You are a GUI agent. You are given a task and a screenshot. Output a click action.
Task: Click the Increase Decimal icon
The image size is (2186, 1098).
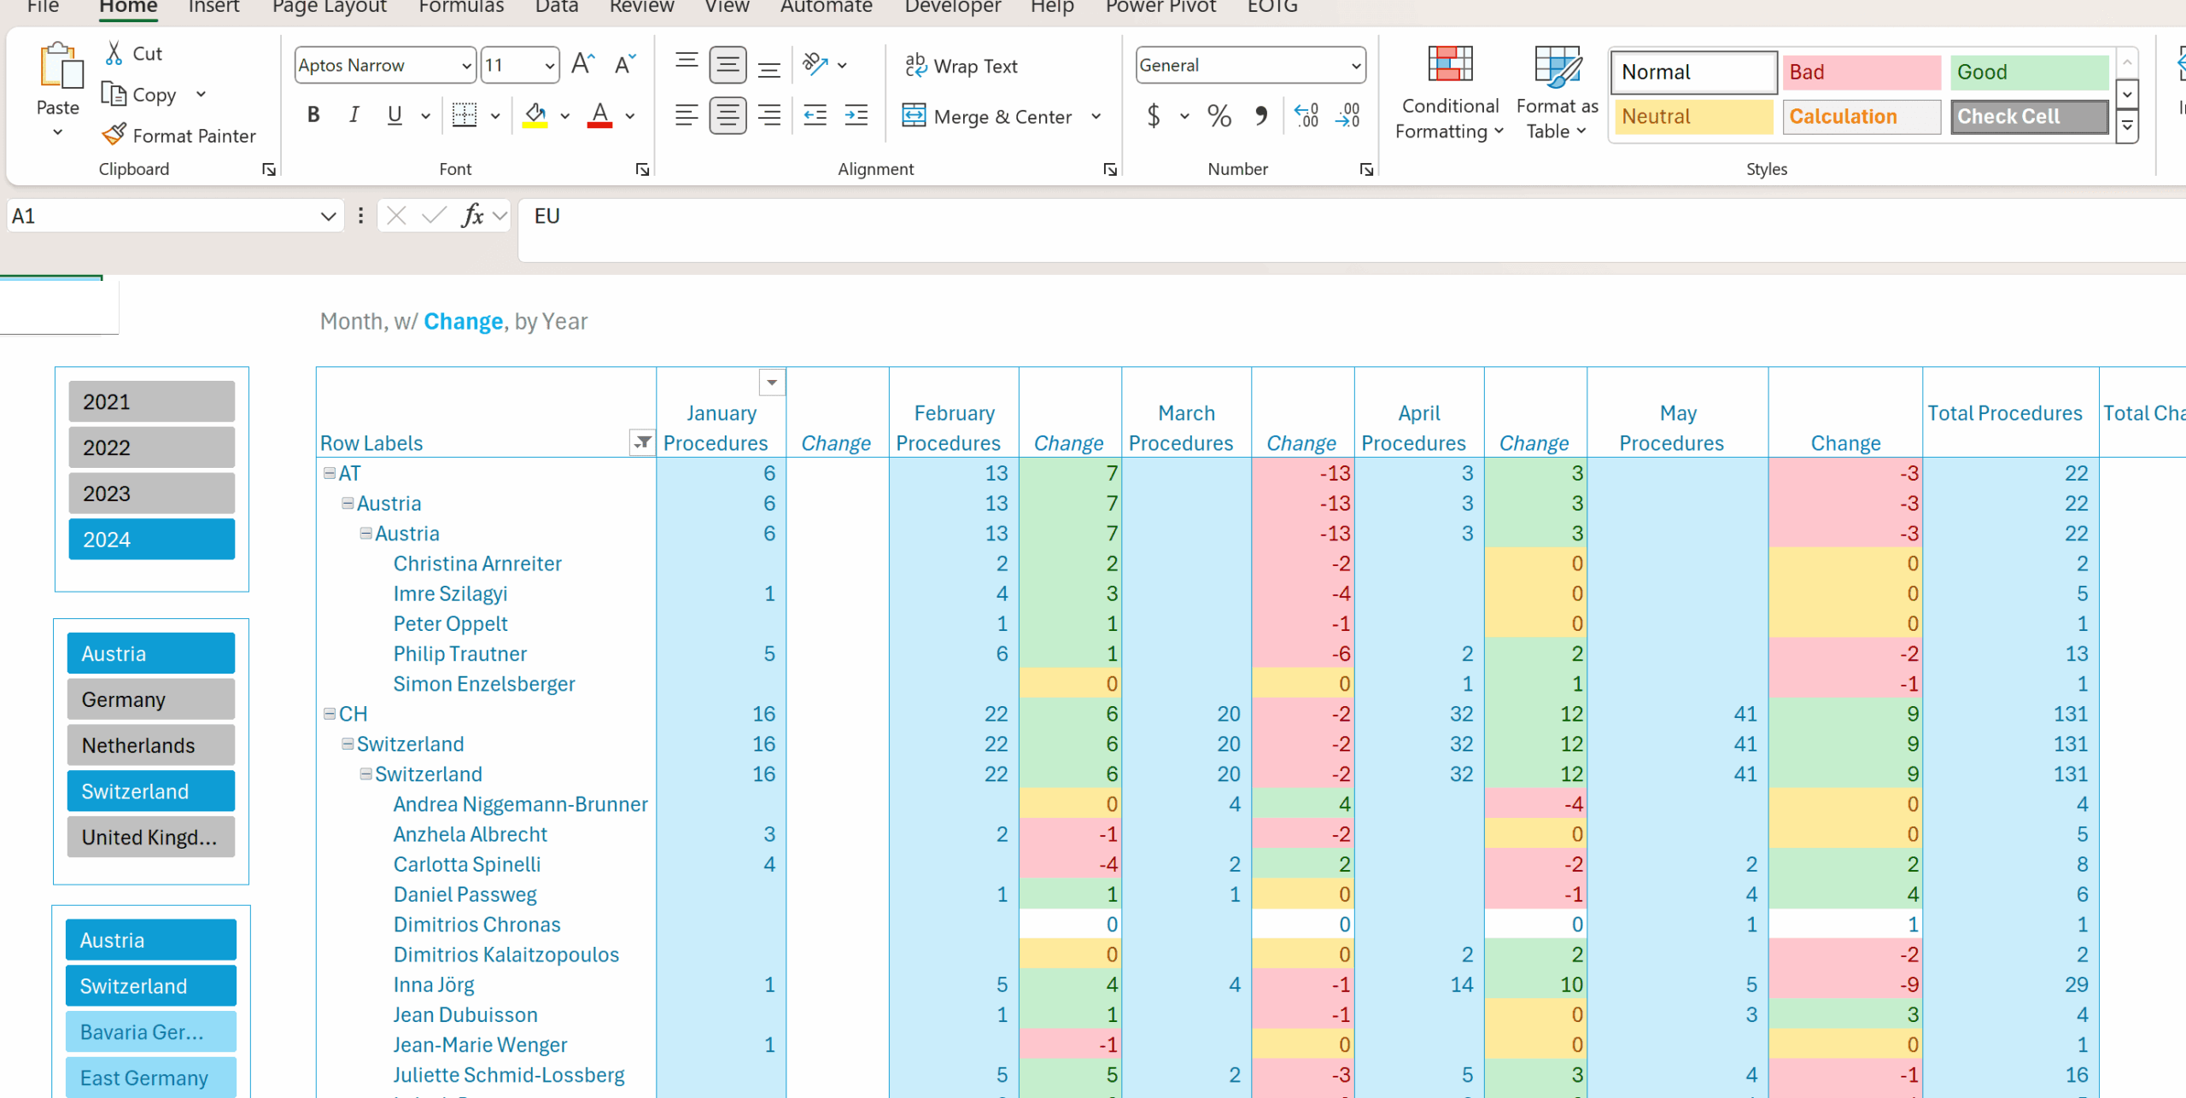pos(1306,114)
